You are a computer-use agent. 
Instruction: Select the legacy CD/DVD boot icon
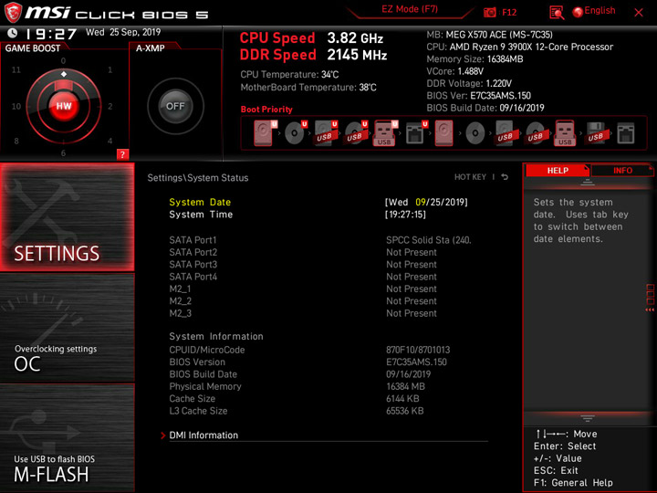[x=475, y=133]
